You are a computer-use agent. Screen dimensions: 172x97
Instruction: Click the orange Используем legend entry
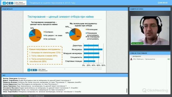[92, 29]
